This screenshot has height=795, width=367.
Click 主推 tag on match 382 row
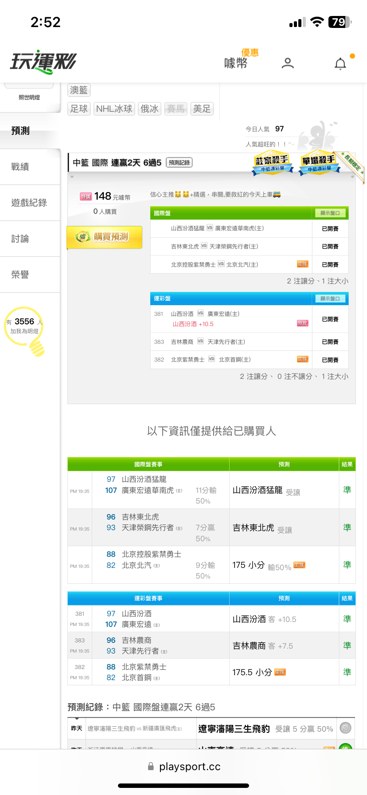[302, 359]
